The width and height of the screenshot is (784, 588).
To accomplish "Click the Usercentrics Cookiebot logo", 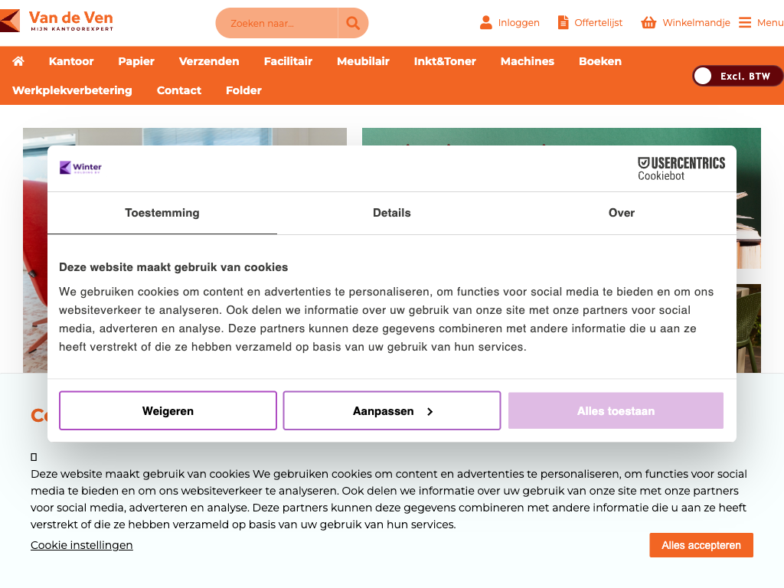I will tap(681, 168).
